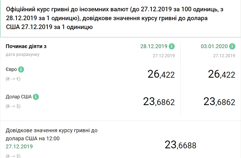The height and width of the screenshot is (158, 241).
Task: Click the 26,422 Euro rate in the first column
Action: coord(161,74)
